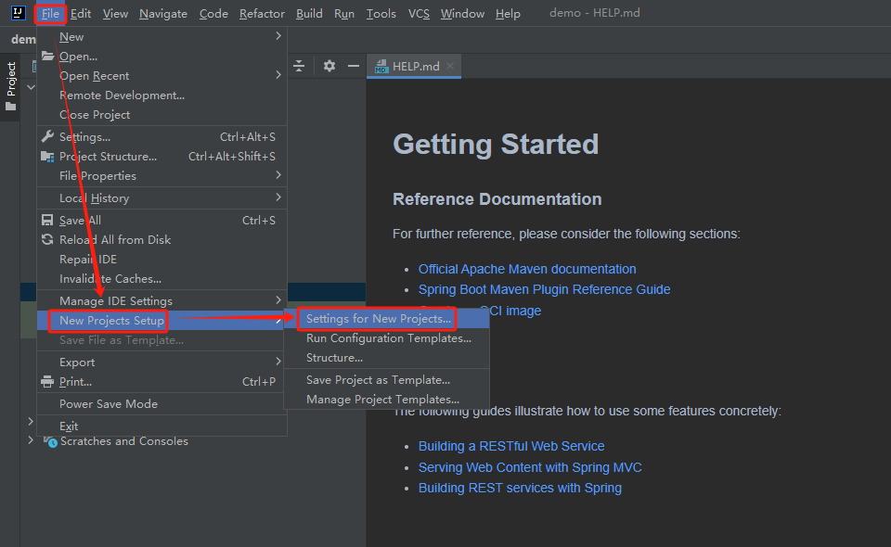The height and width of the screenshot is (547, 891).
Task: Open Official Apache Maven documentation link
Action: coord(527,269)
